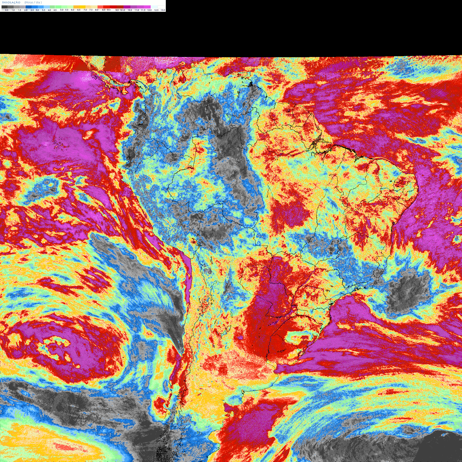Click the 5.0 legend value

62,10
